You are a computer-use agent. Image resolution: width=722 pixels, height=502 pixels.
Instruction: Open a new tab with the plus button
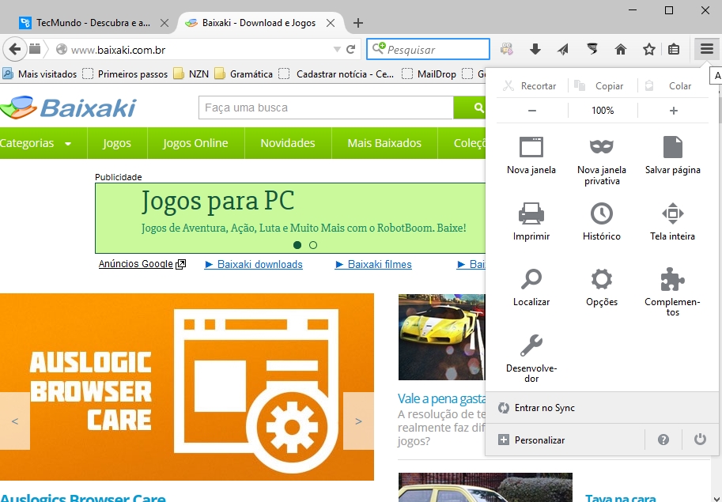pyautogui.click(x=358, y=23)
